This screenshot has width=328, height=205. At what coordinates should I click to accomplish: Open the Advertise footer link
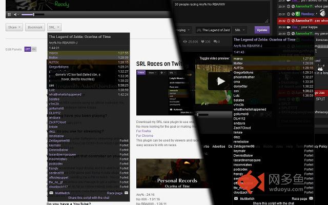(219, 147)
